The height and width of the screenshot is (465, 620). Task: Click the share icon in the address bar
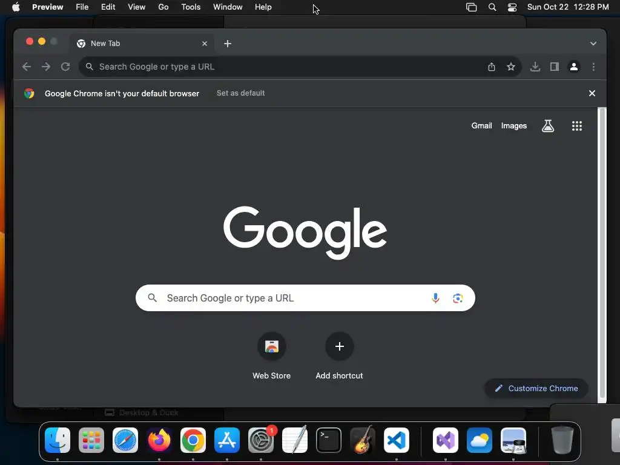click(x=492, y=67)
